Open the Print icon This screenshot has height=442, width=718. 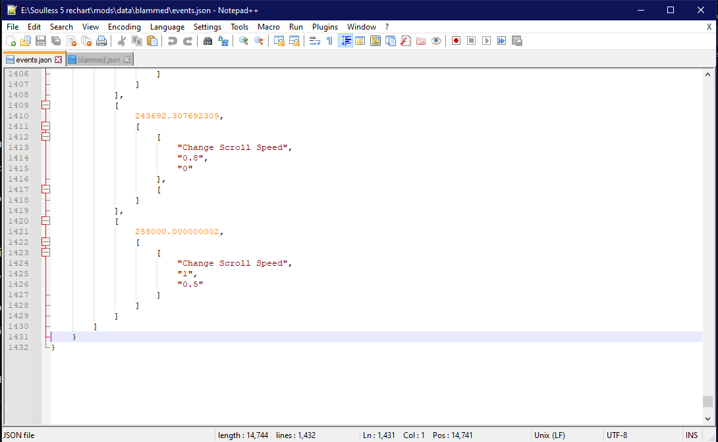(x=101, y=40)
